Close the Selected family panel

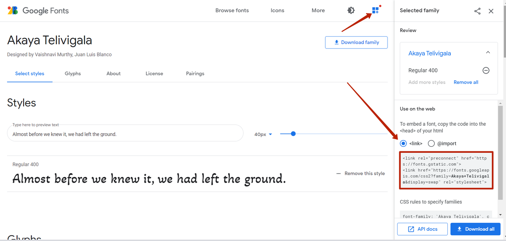(491, 11)
